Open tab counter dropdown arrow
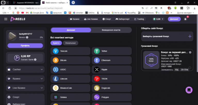 pyautogui.click(x=7, y=3)
